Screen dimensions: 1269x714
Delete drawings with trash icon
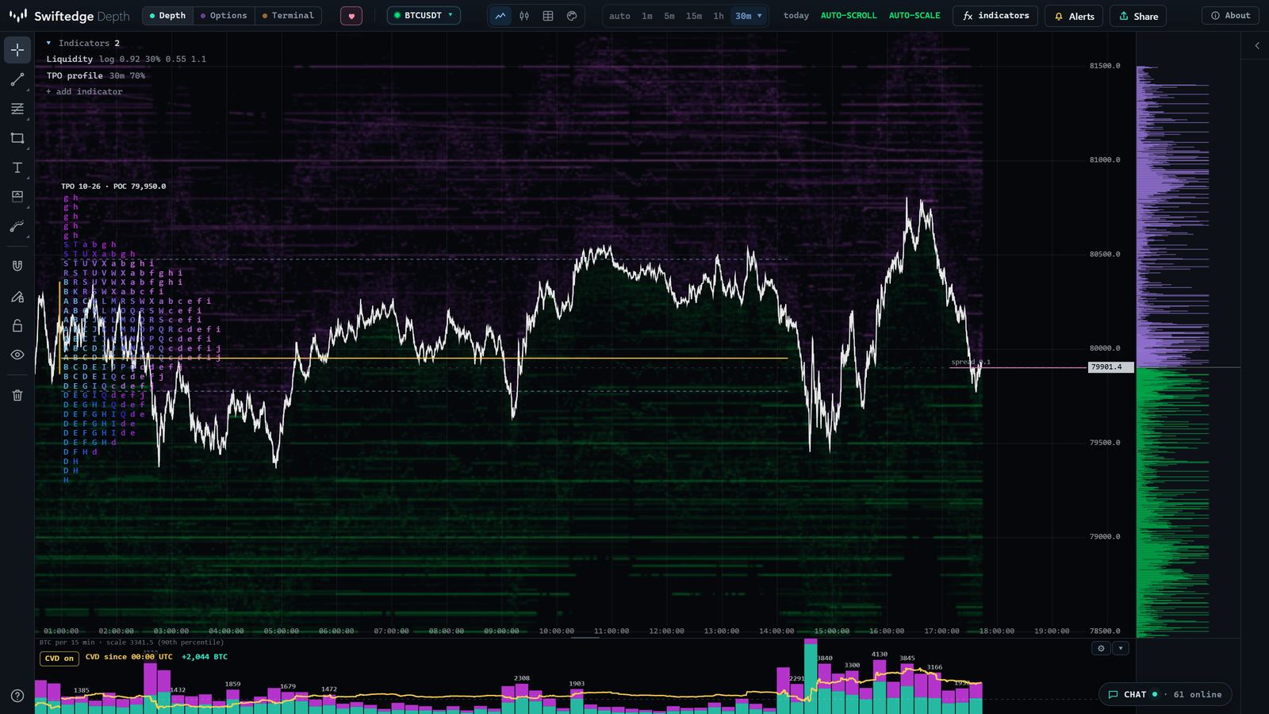(x=17, y=395)
